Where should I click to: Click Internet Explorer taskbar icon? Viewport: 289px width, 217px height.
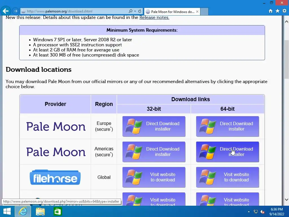[23, 211]
